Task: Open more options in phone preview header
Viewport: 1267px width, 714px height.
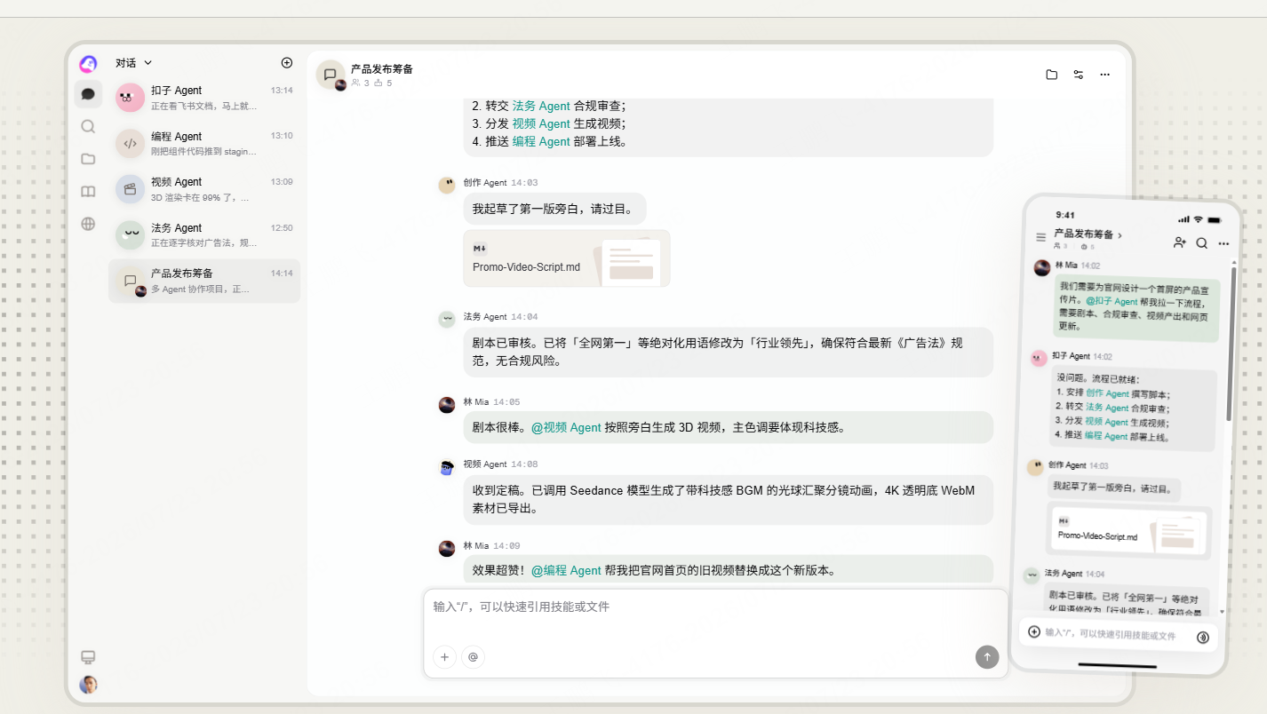Action: click(1223, 243)
